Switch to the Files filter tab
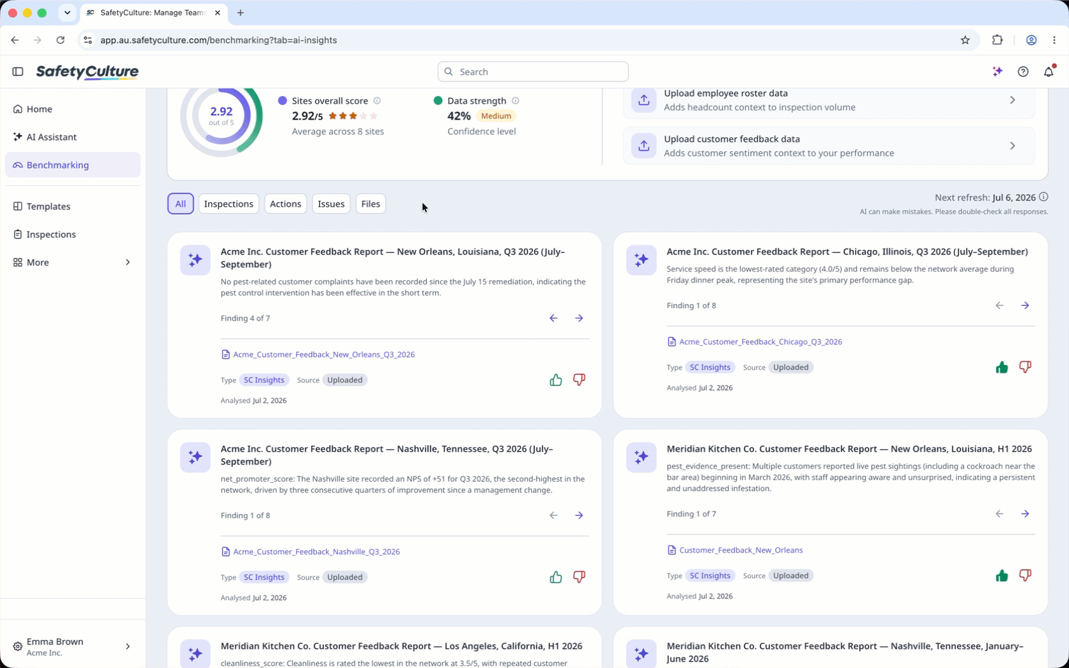 pyautogui.click(x=370, y=204)
